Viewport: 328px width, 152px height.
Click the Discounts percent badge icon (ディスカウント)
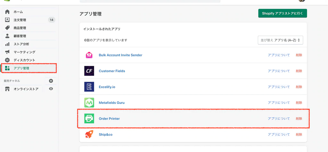coord(7,60)
